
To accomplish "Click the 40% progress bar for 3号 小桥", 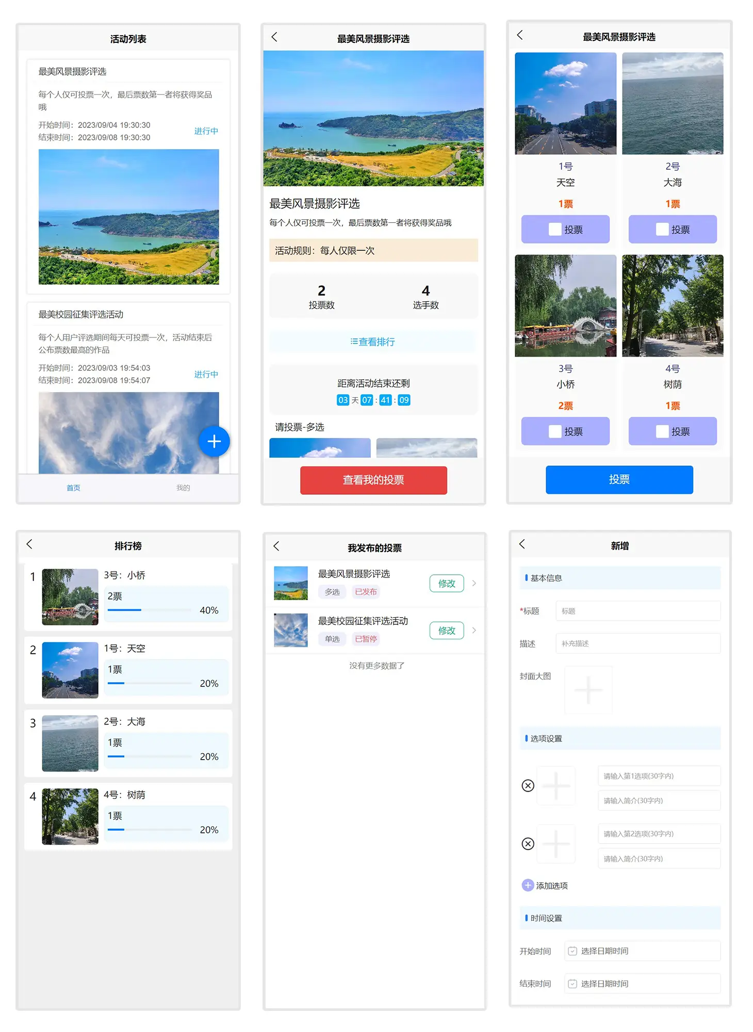I will click(x=150, y=610).
